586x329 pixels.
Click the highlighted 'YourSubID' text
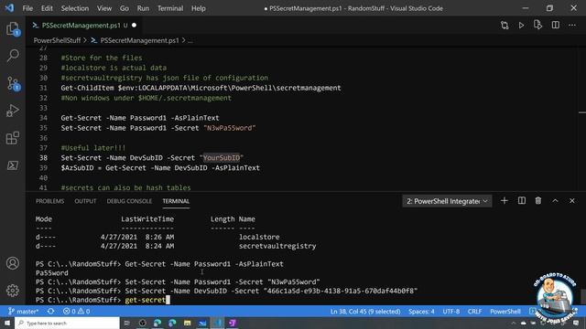222,158
